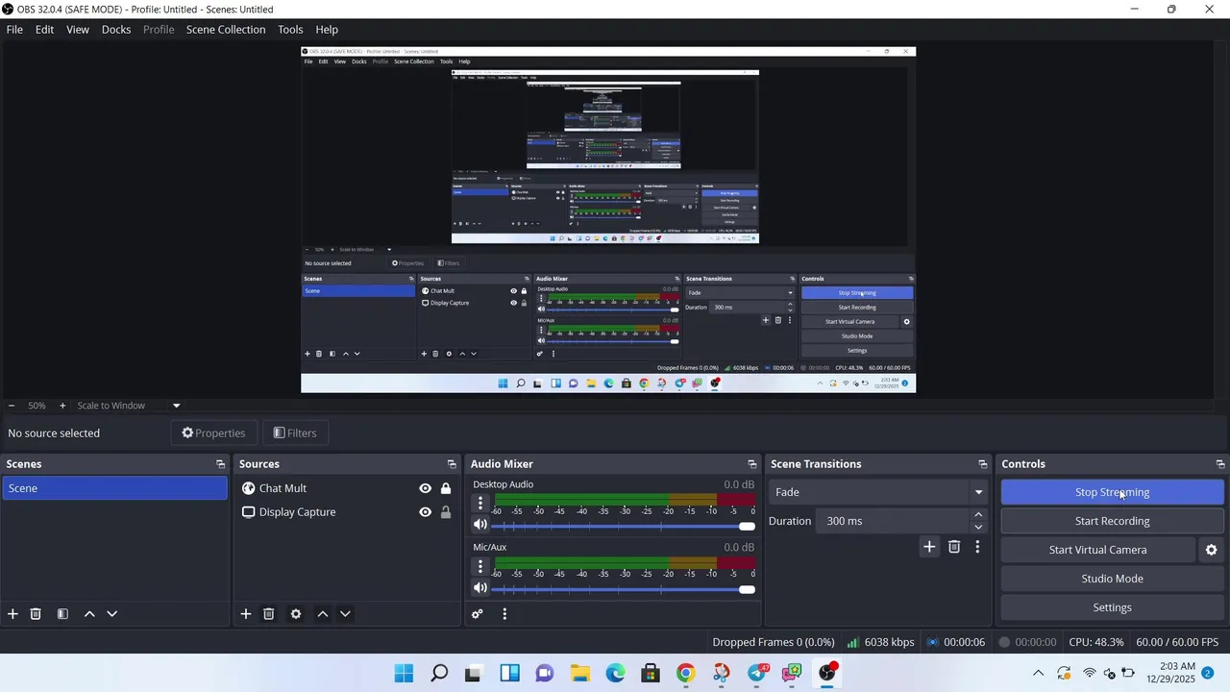Open the Scale to Window dropdown

(x=129, y=406)
